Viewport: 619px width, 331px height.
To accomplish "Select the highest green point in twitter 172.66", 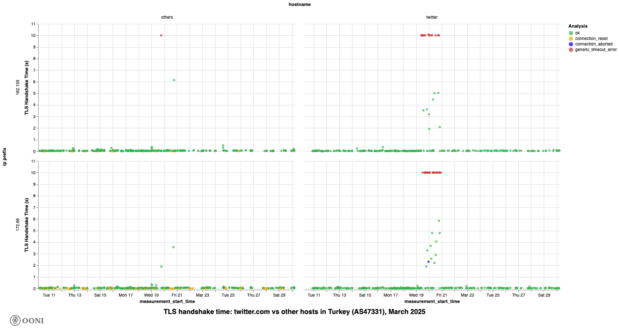I will pos(439,221).
